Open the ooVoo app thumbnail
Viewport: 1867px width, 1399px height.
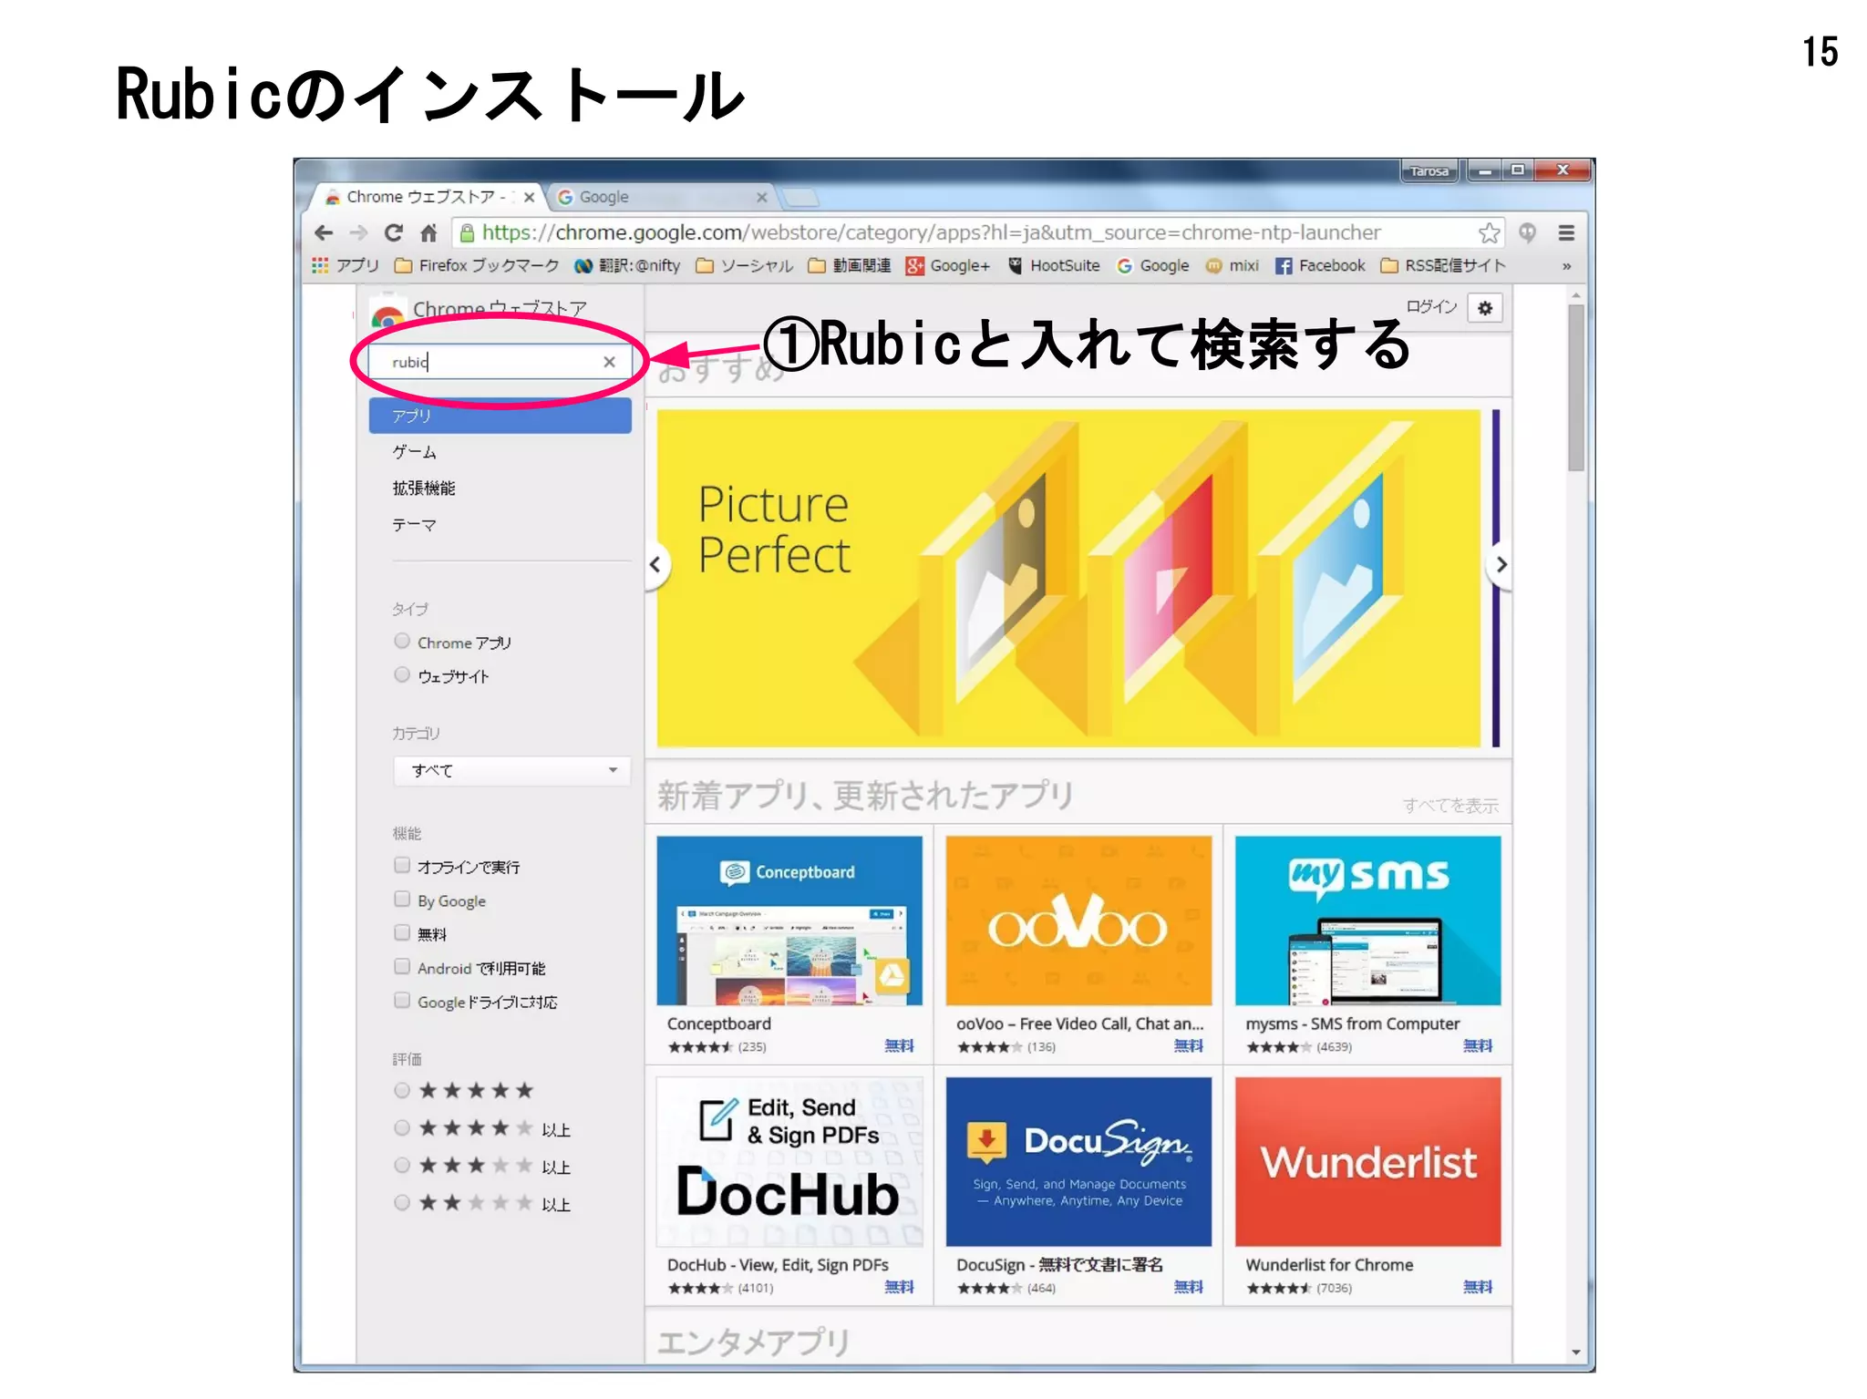[1078, 921]
